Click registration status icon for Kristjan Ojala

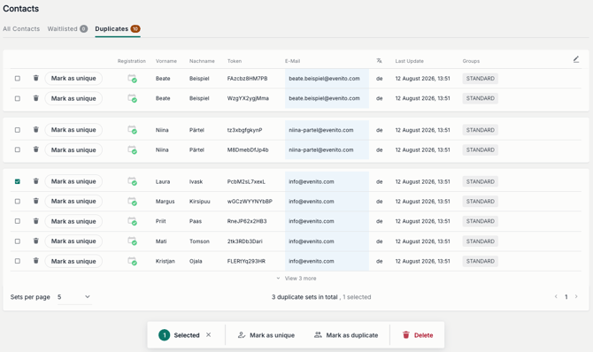pyautogui.click(x=132, y=261)
